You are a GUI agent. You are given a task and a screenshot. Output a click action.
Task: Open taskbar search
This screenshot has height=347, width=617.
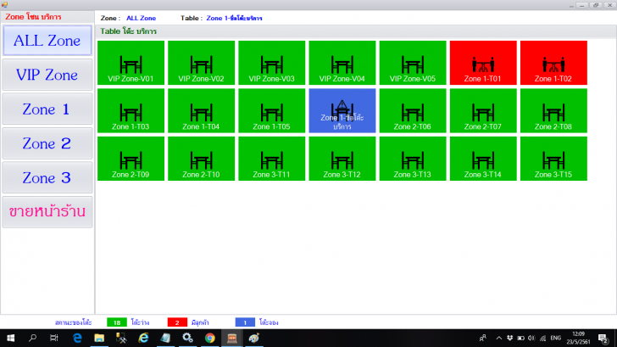pyautogui.click(x=33, y=338)
